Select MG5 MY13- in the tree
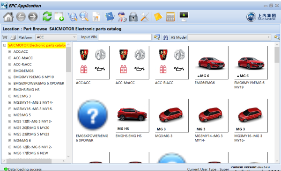Screen dimensions: 281x171 (x=33, y=121)
